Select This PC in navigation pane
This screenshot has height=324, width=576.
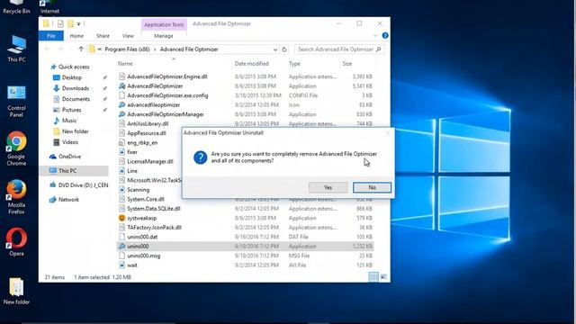[x=67, y=170]
